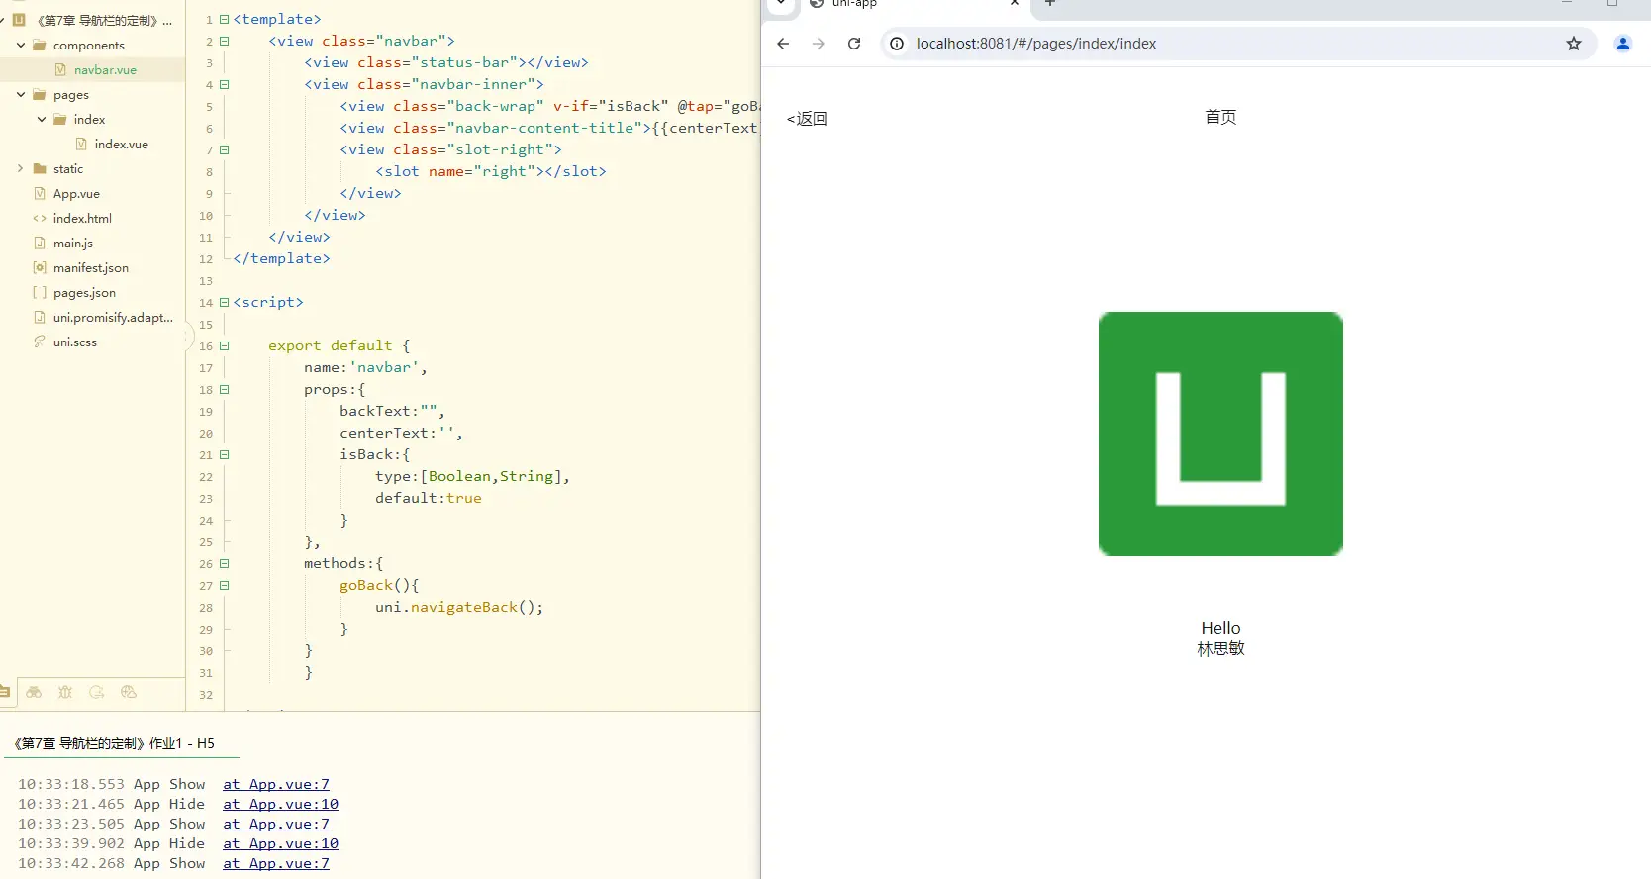The height and width of the screenshot is (879, 1651).
Task: Open manifest.json in the project tree
Action: coord(91,268)
